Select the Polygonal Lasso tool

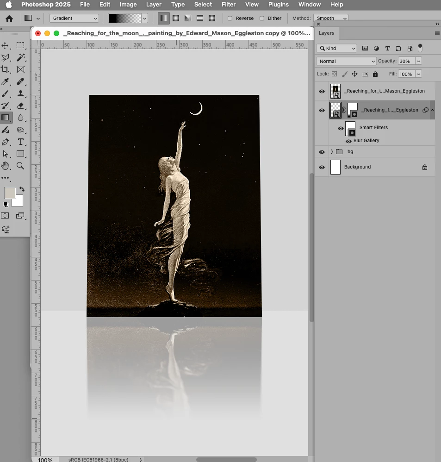tap(5, 57)
